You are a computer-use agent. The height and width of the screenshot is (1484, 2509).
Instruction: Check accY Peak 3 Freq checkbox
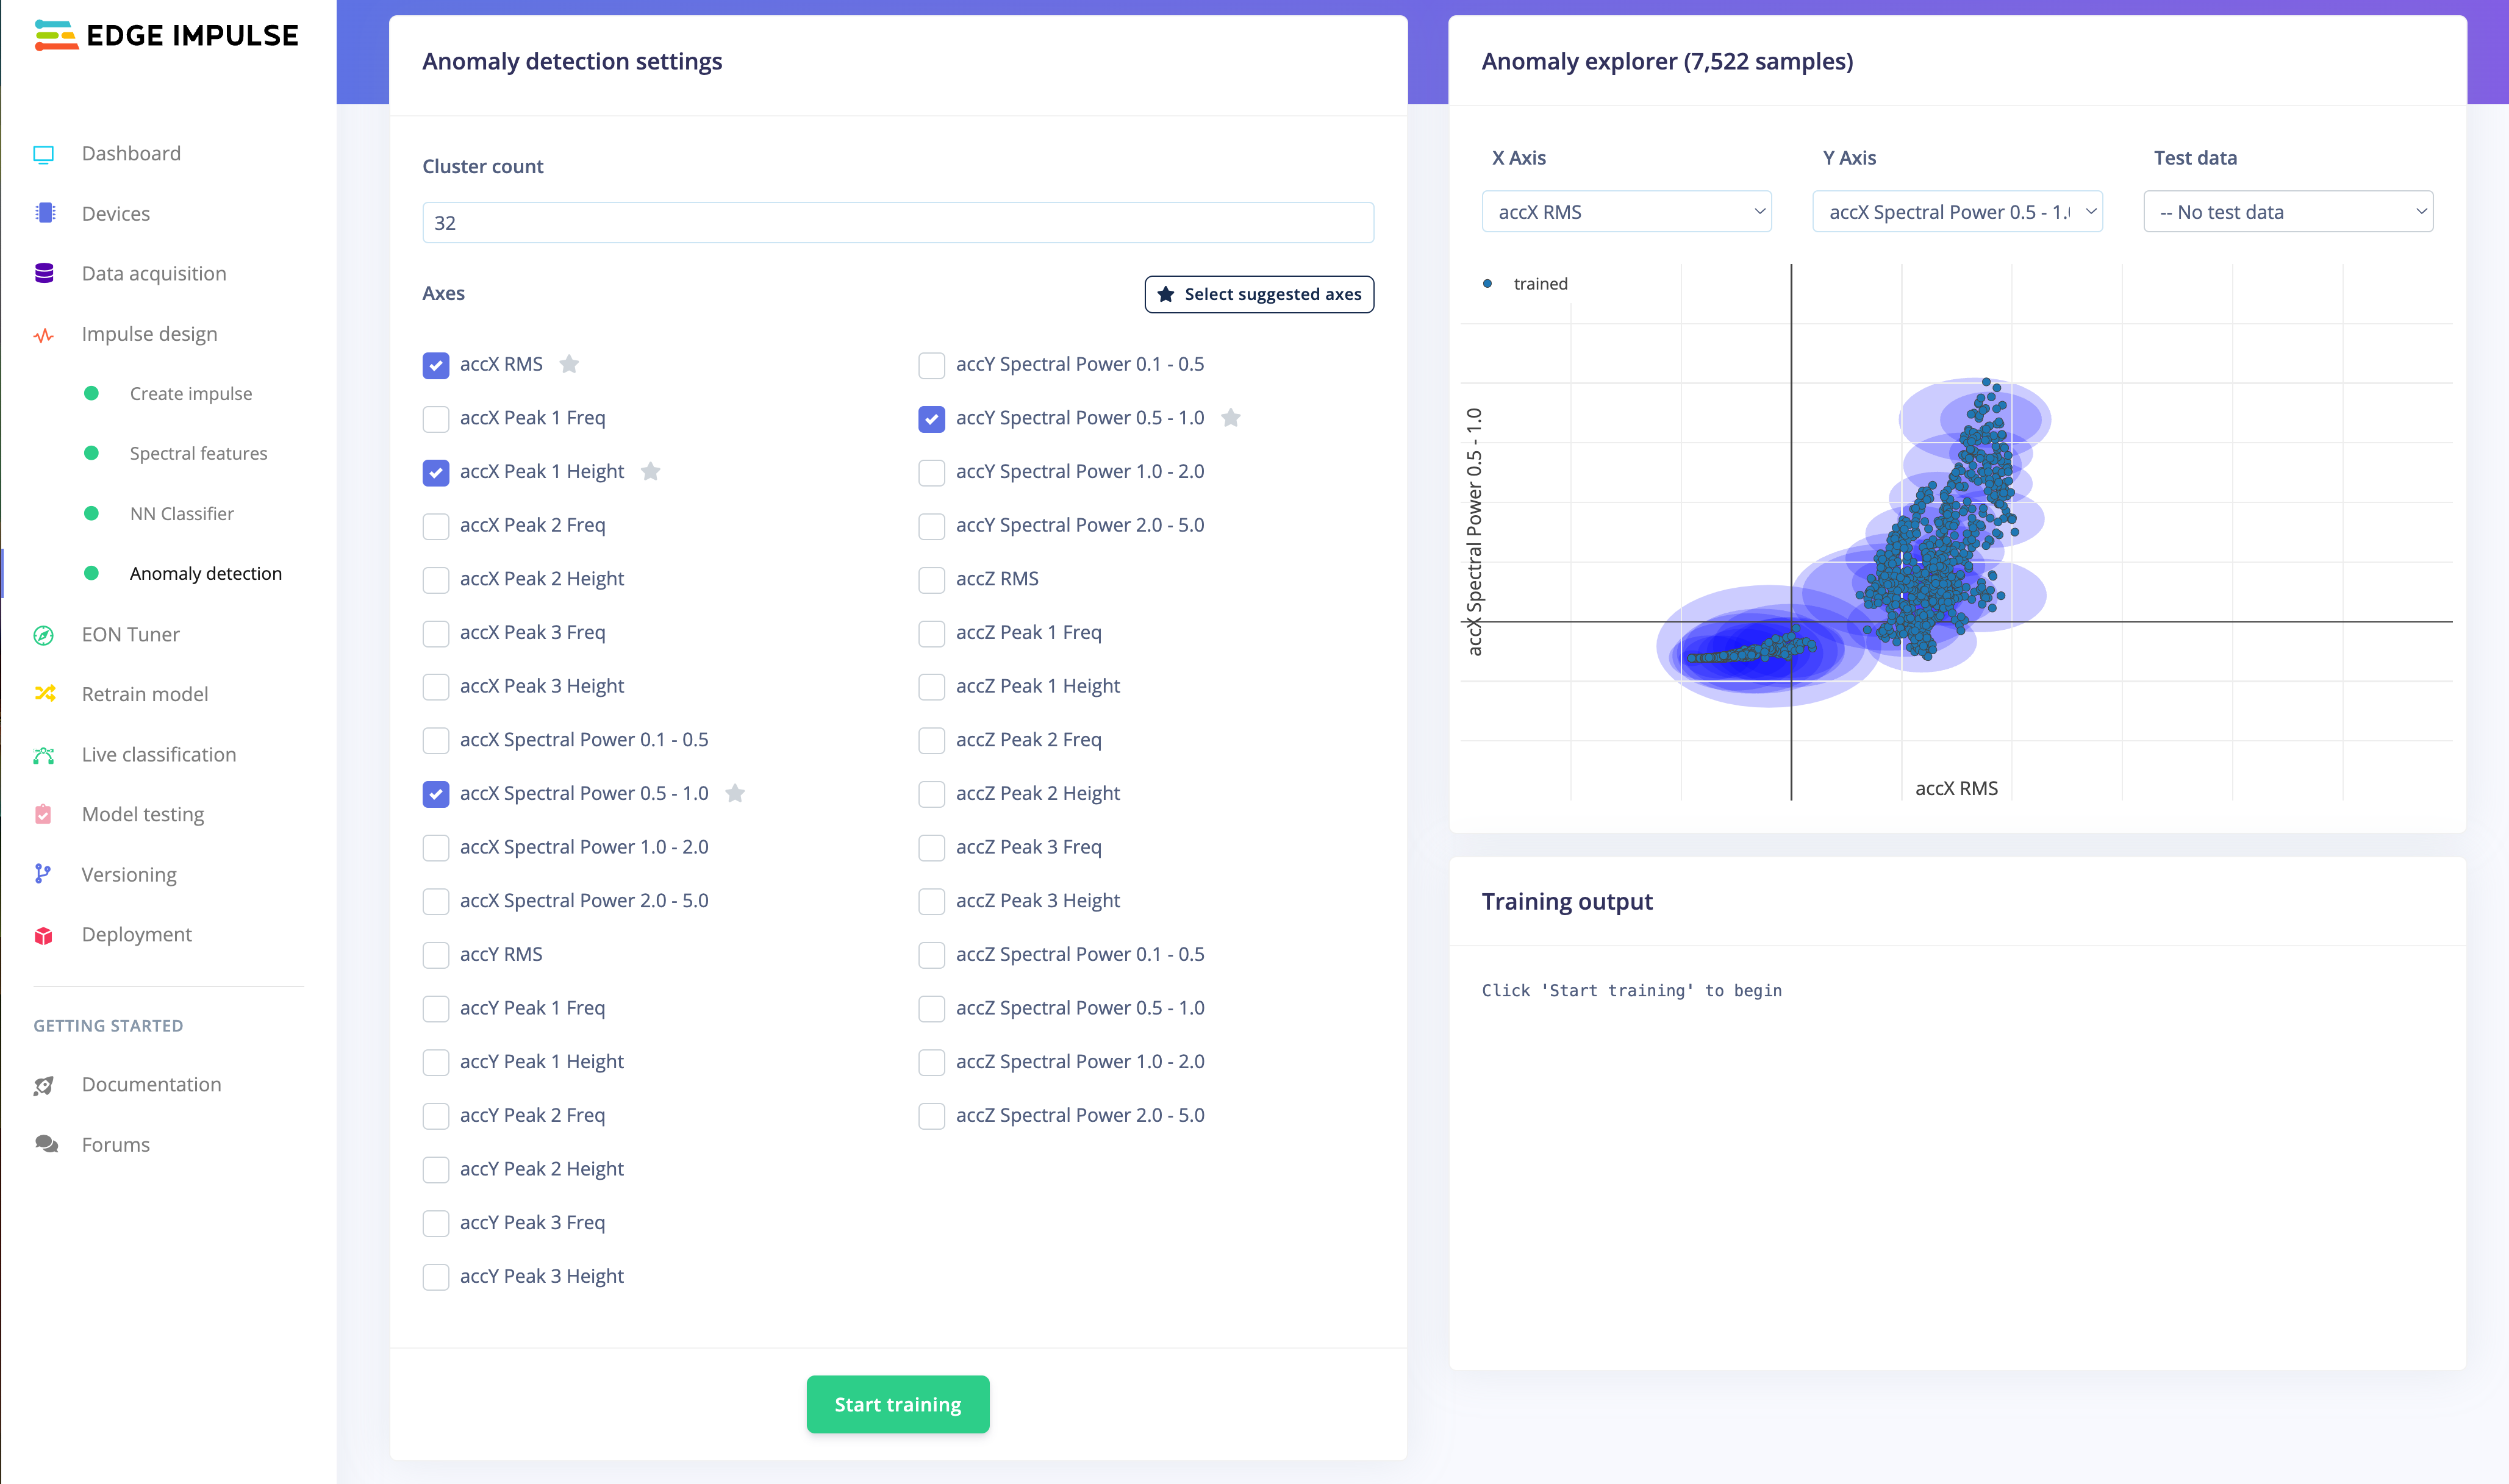[435, 1223]
